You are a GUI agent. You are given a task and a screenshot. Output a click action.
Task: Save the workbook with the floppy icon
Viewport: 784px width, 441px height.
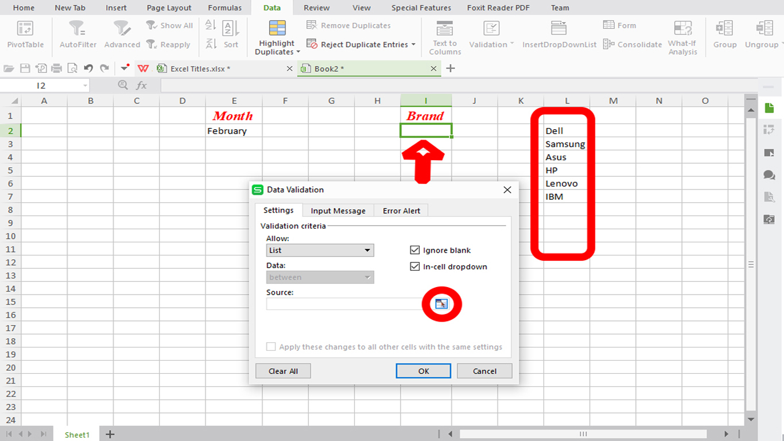tap(25, 68)
